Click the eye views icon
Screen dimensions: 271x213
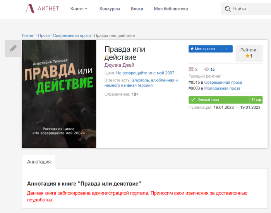(206, 69)
